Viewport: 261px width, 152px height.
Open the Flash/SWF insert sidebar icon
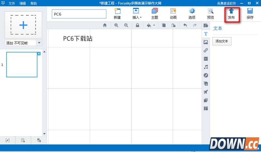click(206, 75)
